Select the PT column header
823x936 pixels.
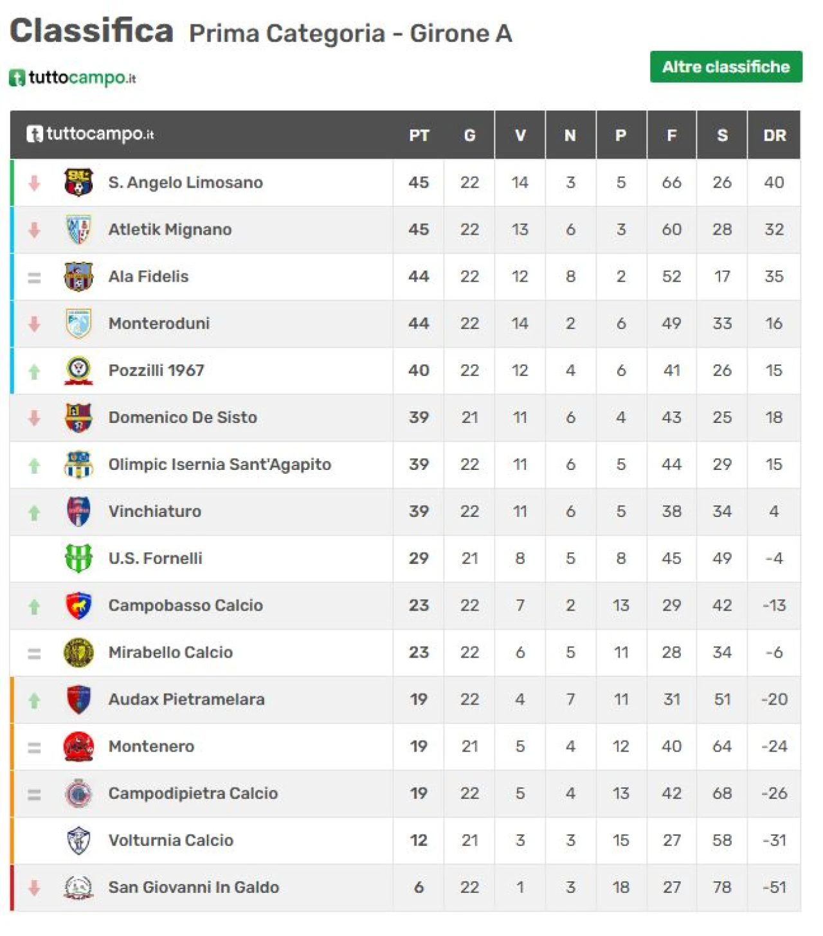pos(419,136)
